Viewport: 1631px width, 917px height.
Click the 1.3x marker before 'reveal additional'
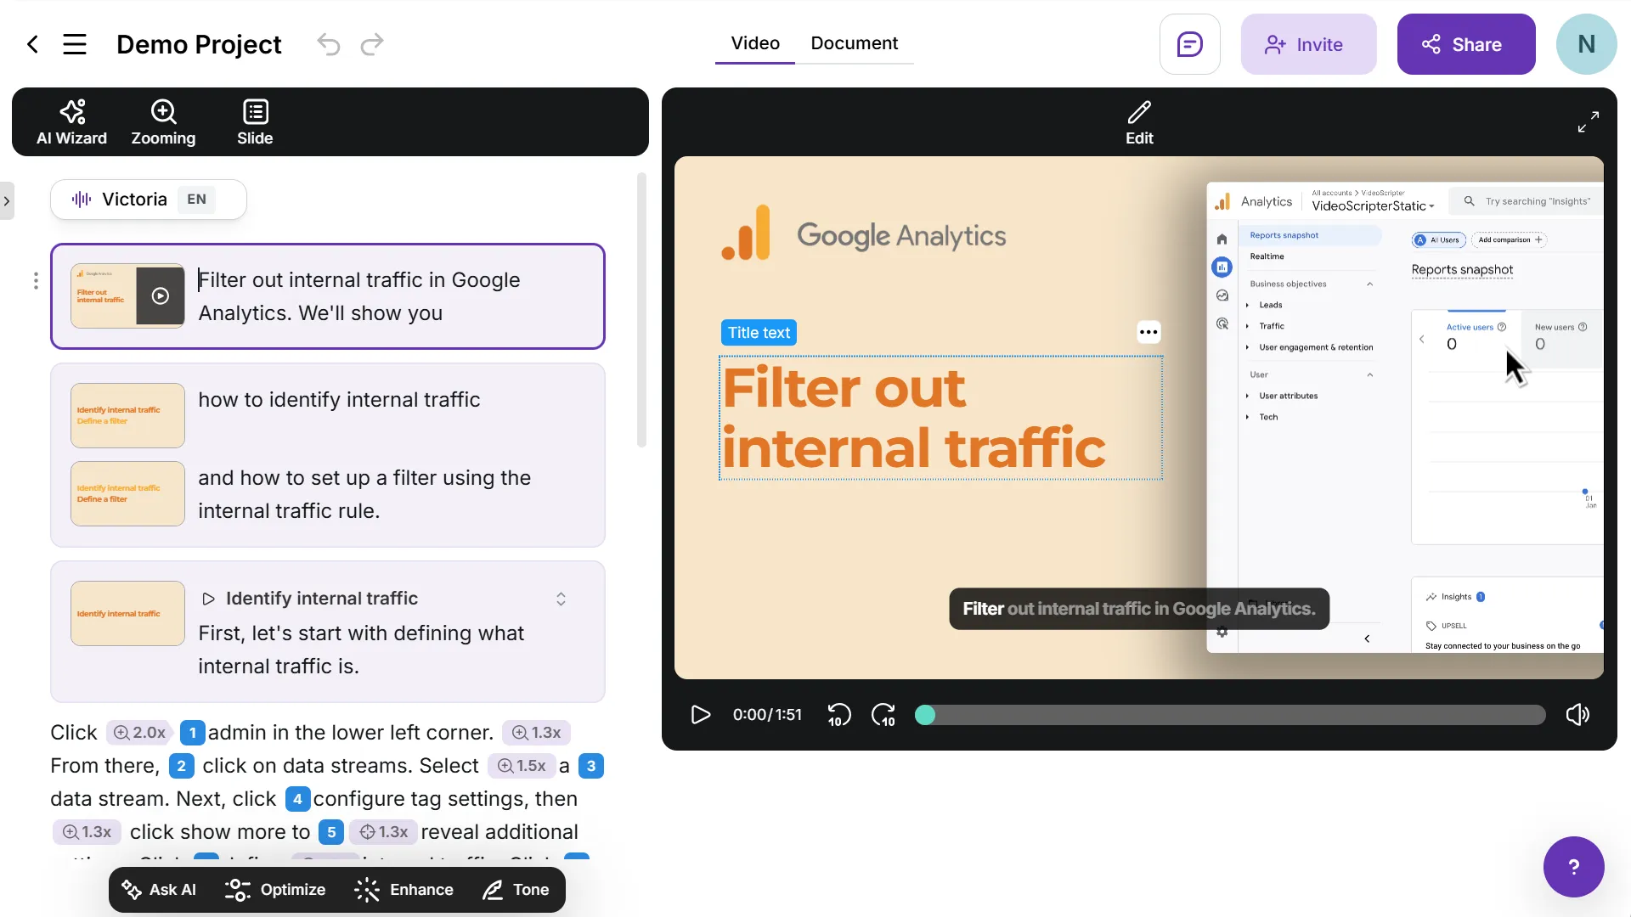383,832
